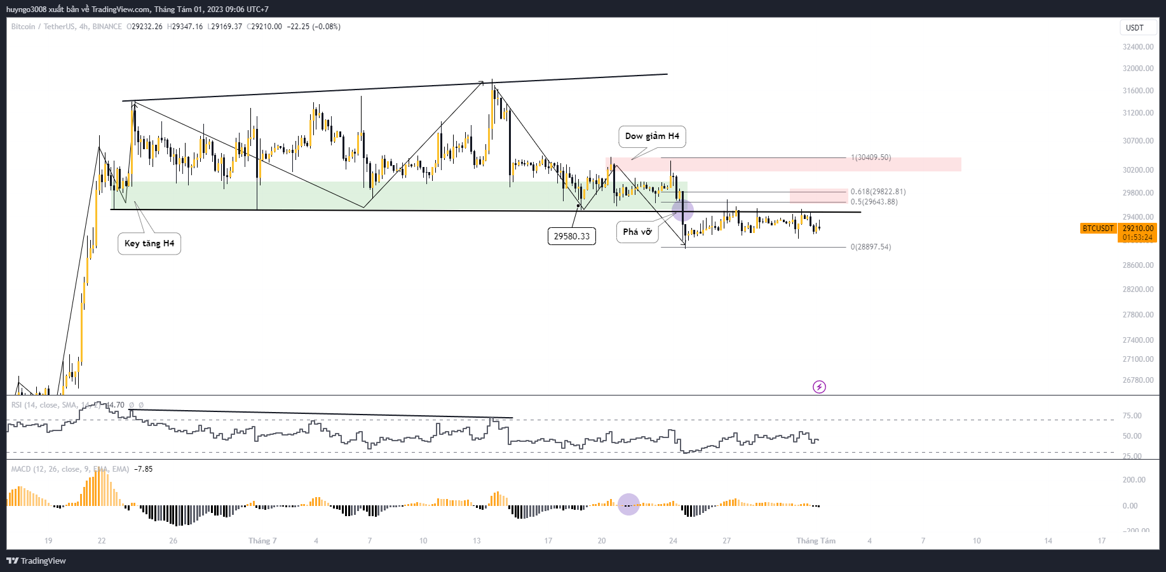Click the Fibonacci 0.5(29643.88) level label
The height and width of the screenshot is (572, 1166).
(874, 202)
